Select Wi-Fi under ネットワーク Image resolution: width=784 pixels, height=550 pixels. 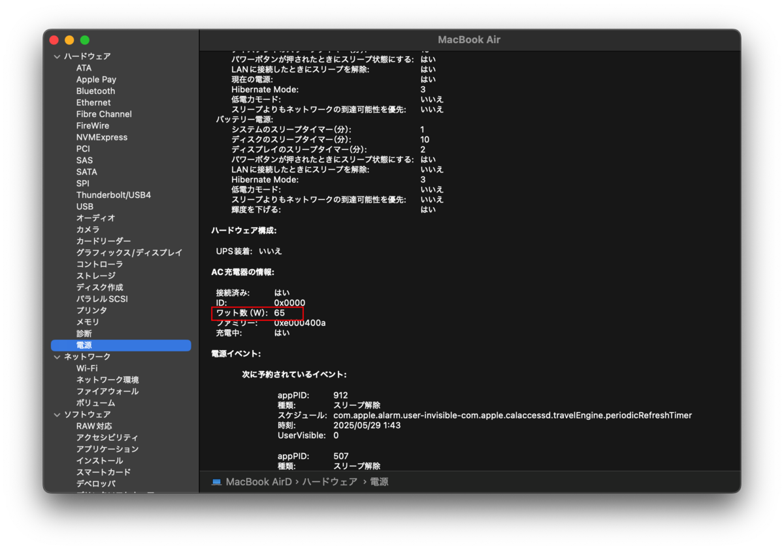tap(86, 368)
